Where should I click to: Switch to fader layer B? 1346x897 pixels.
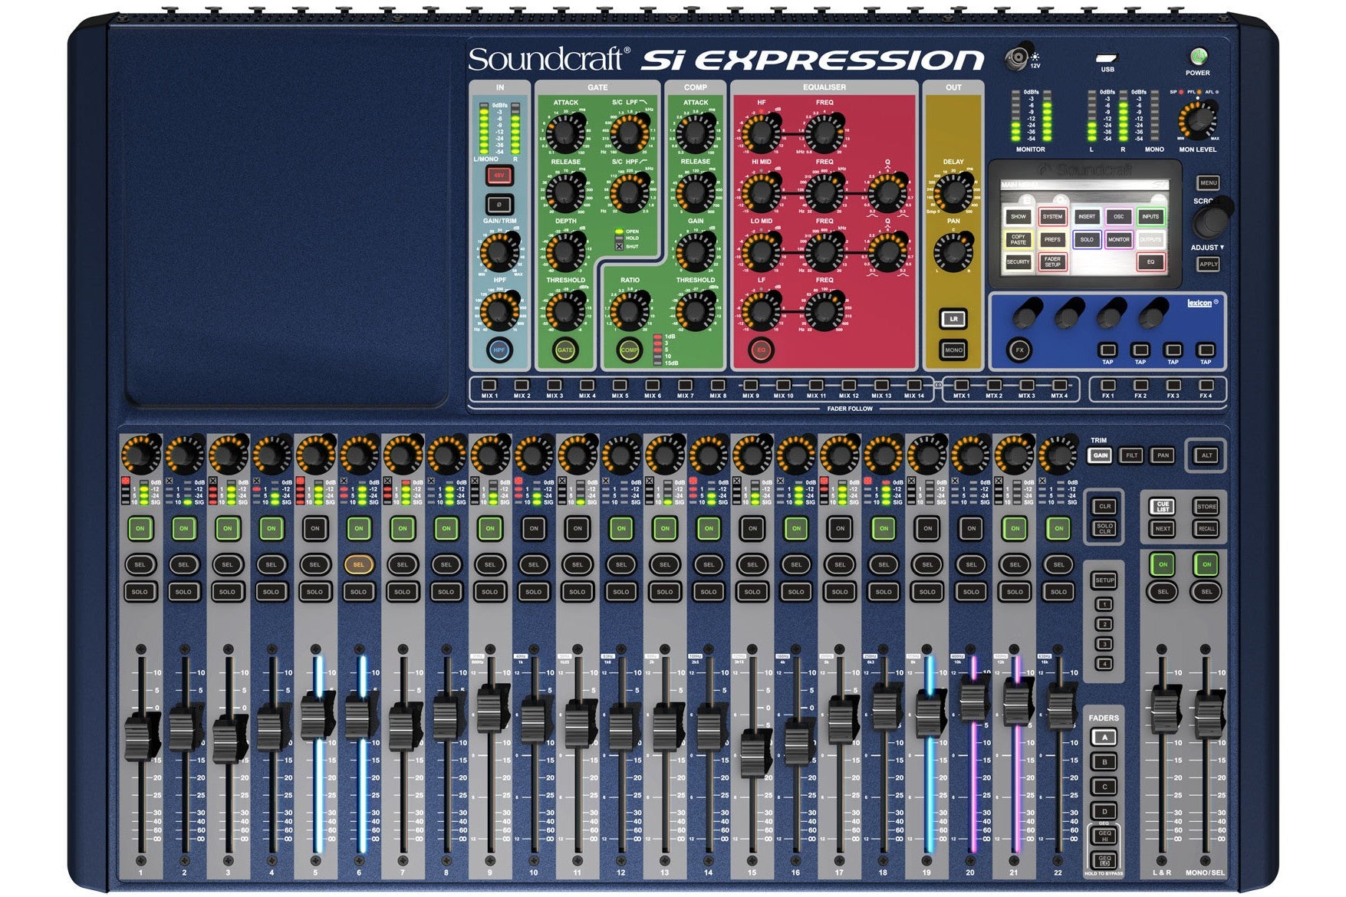[1104, 762]
